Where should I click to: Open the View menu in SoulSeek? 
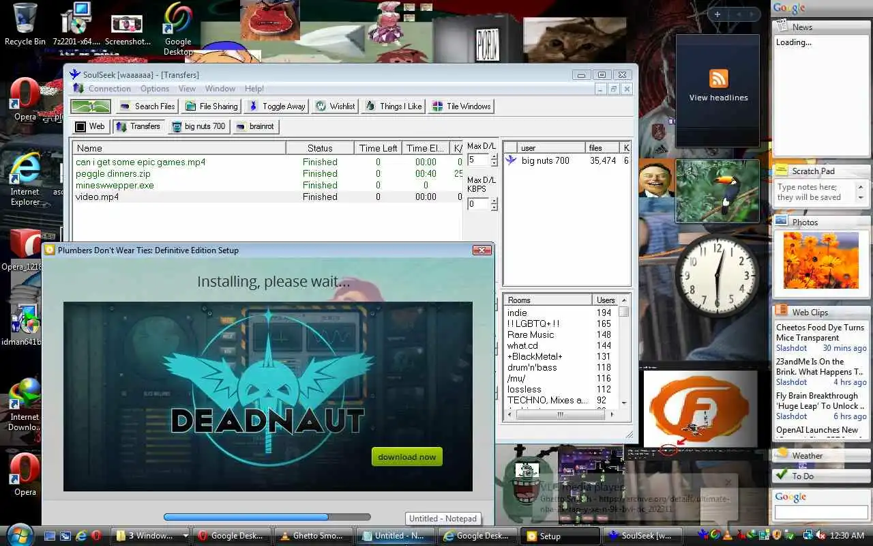[x=187, y=89]
